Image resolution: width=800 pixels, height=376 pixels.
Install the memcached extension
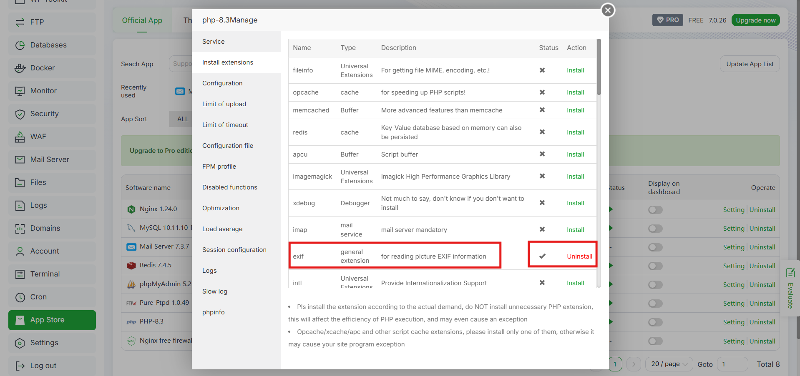pyautogui.click(x=575, y=110)
